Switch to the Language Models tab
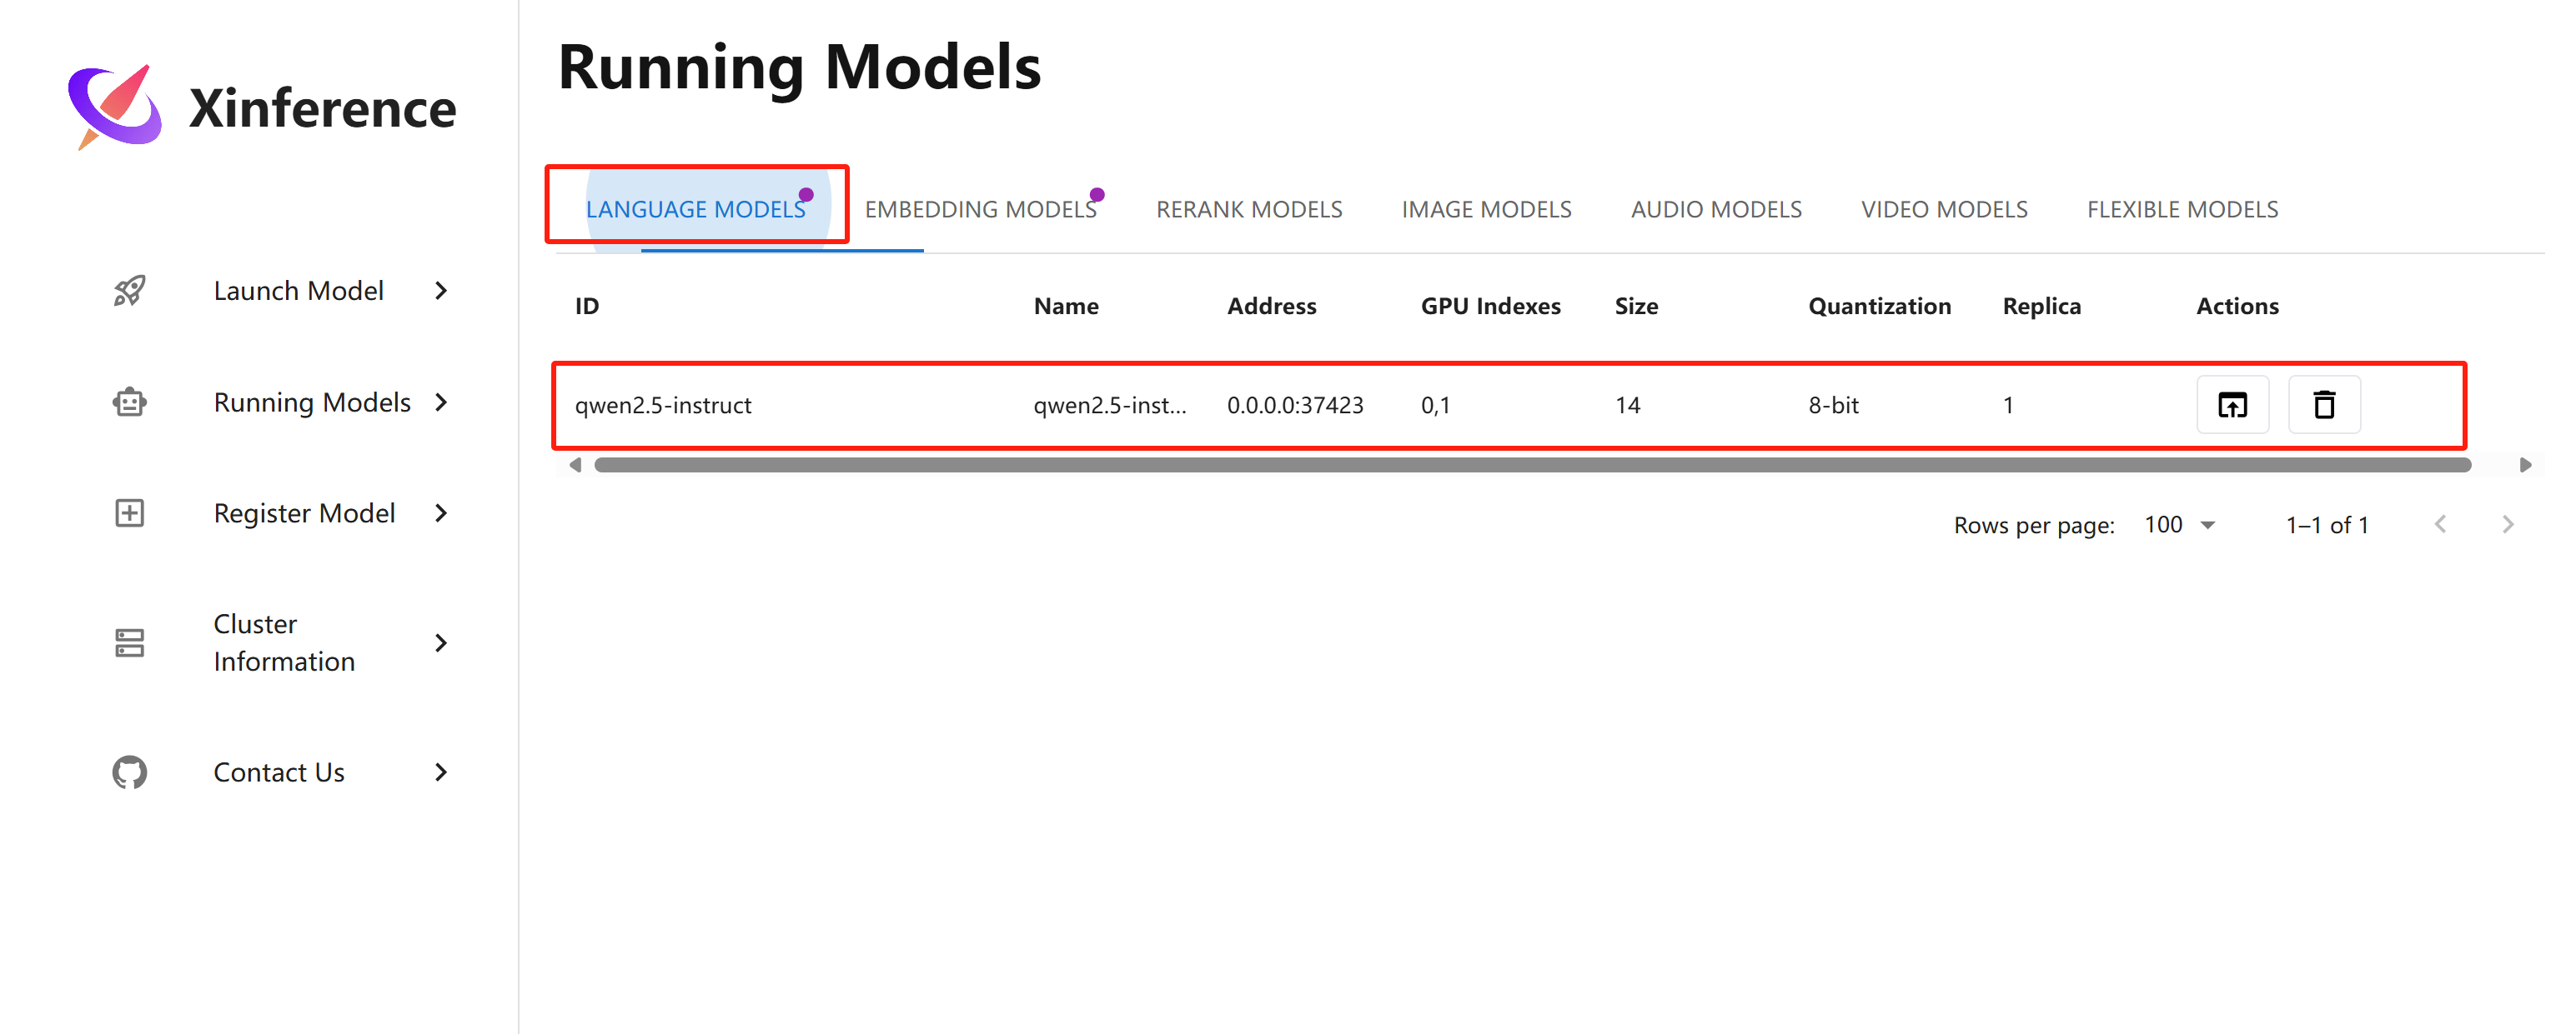The width and height of the screenshot is (2576, 1034). point(696,209)
